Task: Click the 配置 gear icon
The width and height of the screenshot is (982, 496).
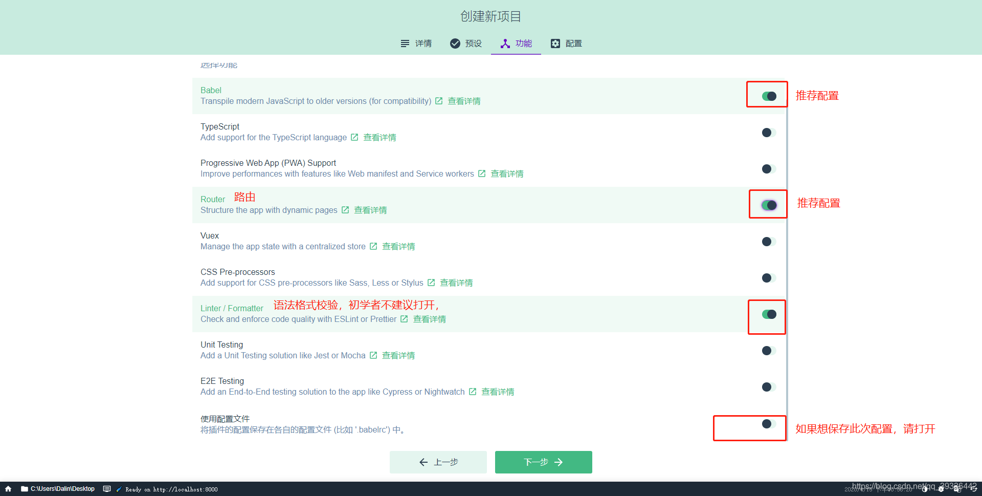Action: click(x=555, y=44)
